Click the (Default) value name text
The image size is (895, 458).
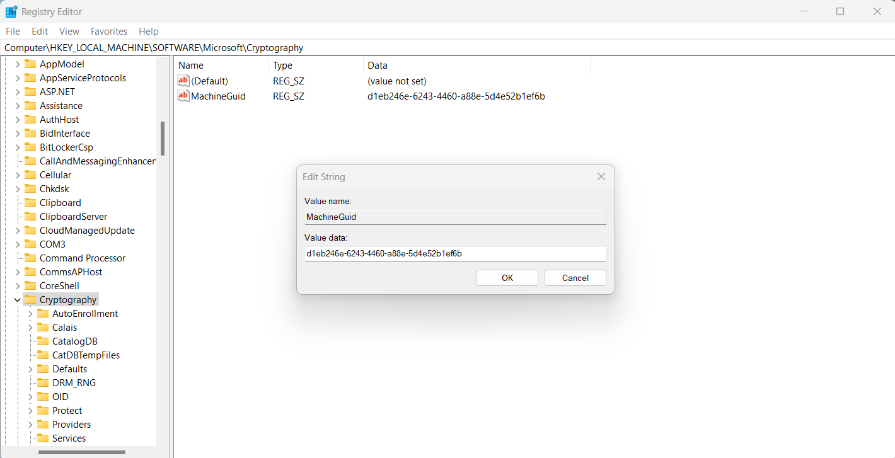(210, 81)
